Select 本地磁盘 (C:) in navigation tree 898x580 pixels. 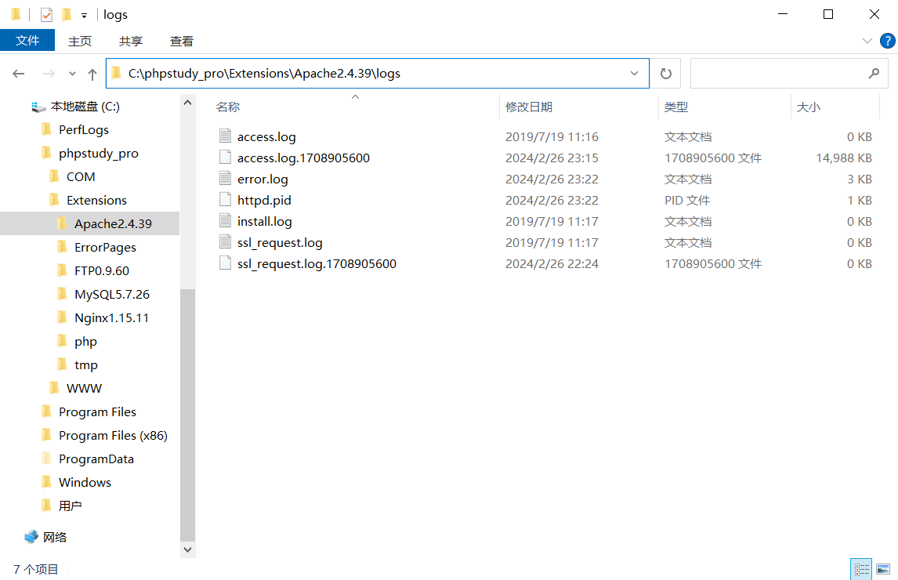(x=85, y=106)
